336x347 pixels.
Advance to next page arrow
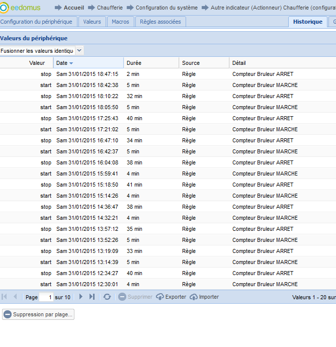[80, 297]
